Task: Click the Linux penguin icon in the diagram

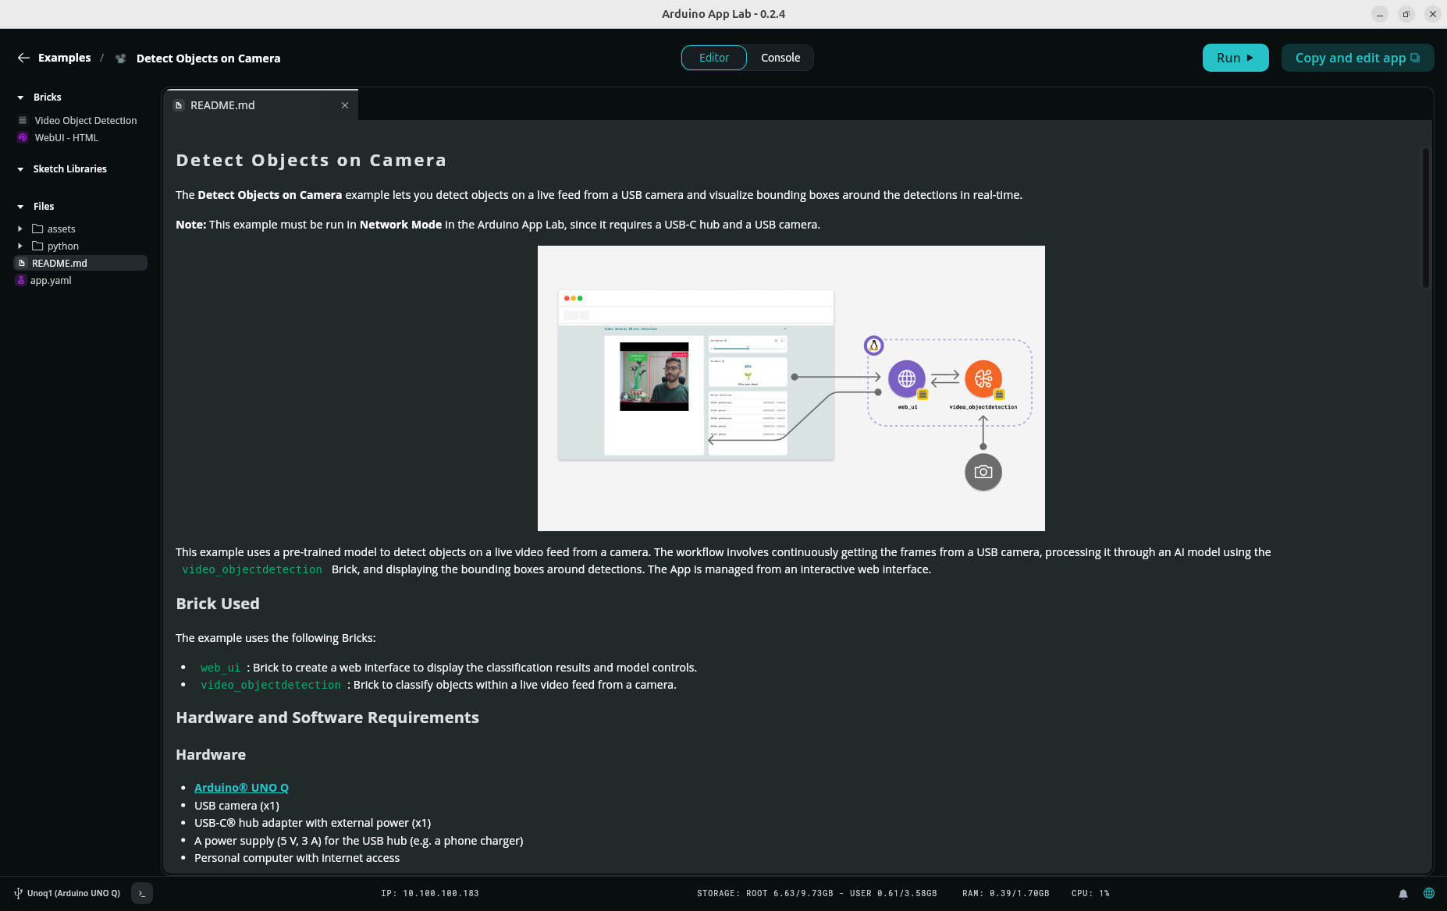Action: (x=874, y=345)
